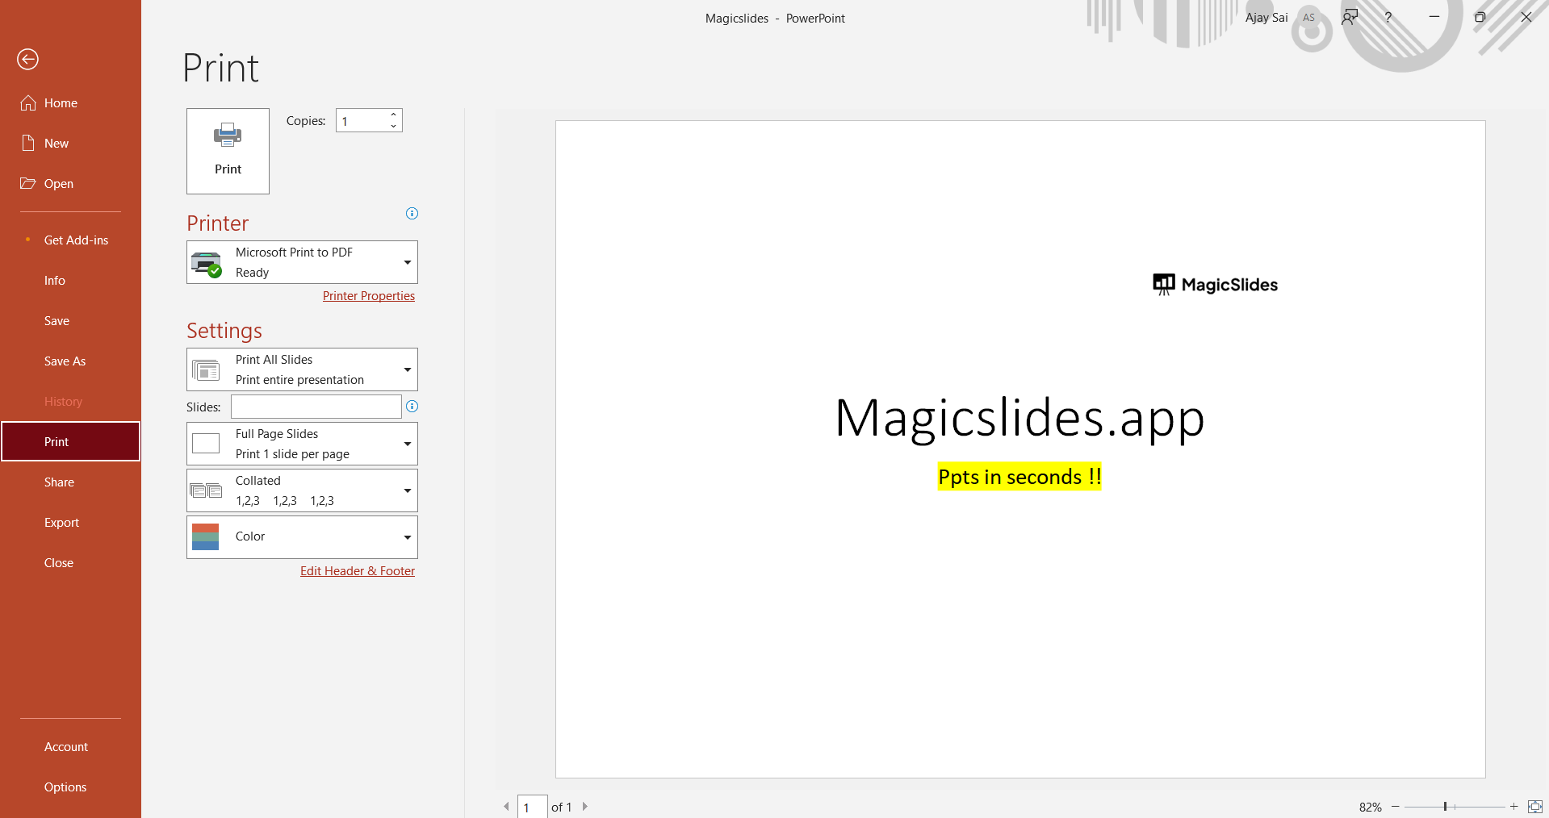Screen dimensions: 1549x818
Task: Click the Slides range input field
Action: point(316,407)
